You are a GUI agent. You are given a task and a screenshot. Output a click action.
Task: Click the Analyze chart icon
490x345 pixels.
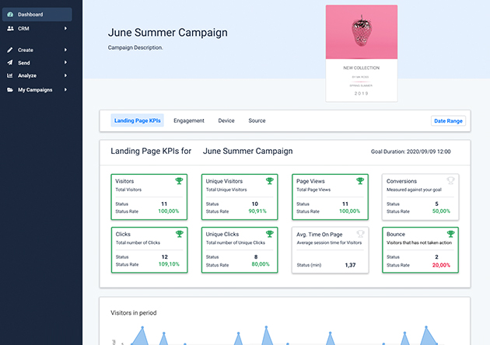coord(10,75)
